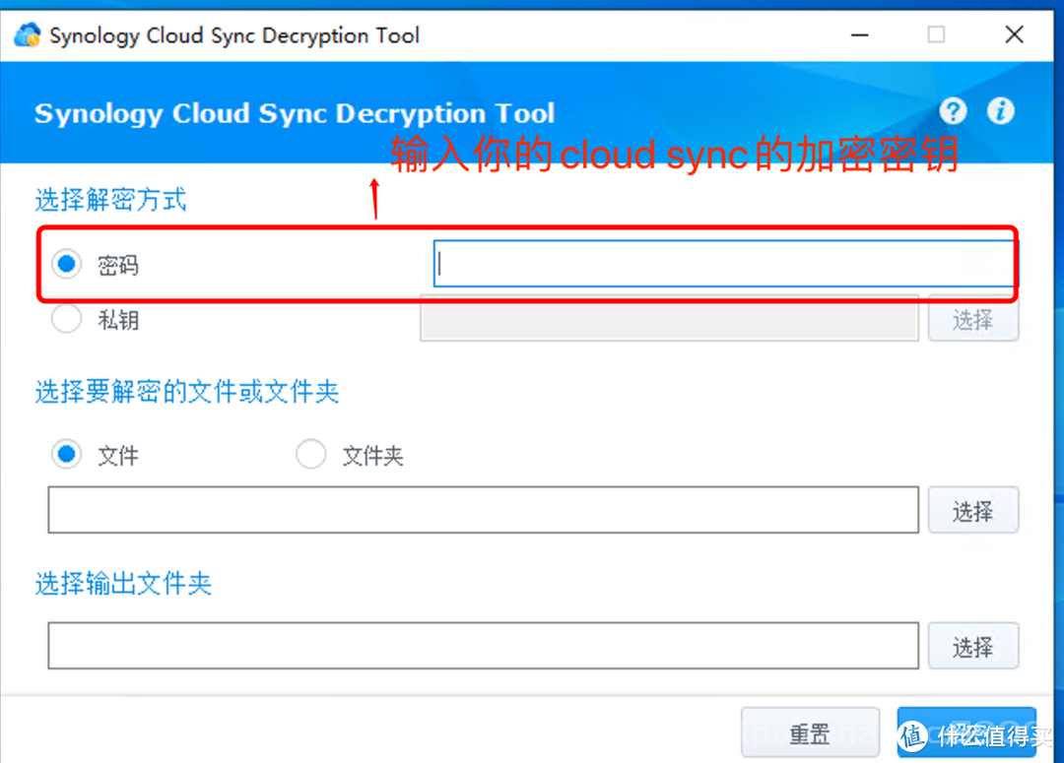The width and height of the screenshot is (1064, 763).
Task: Focus the file-to-decrypt path field
Action: click(x=483, y=509)
